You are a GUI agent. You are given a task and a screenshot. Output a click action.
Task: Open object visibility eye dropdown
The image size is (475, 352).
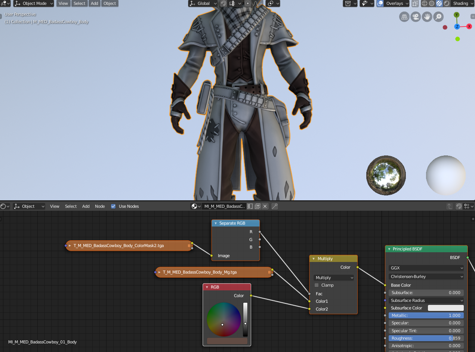[367, 3]
